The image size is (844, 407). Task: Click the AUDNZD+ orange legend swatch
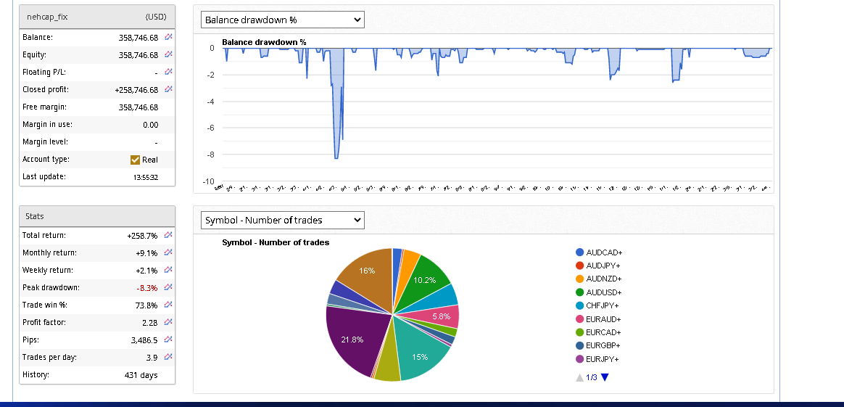click(x=580, y=279)
